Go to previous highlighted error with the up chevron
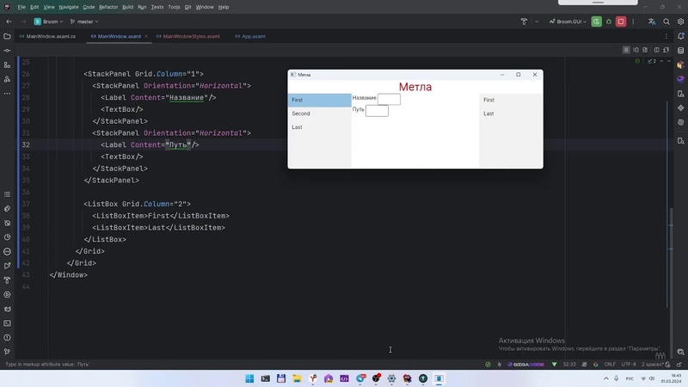 point(661,61)
